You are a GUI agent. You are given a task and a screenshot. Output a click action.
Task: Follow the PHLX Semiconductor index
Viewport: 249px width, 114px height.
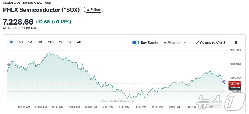coord(93,10)
